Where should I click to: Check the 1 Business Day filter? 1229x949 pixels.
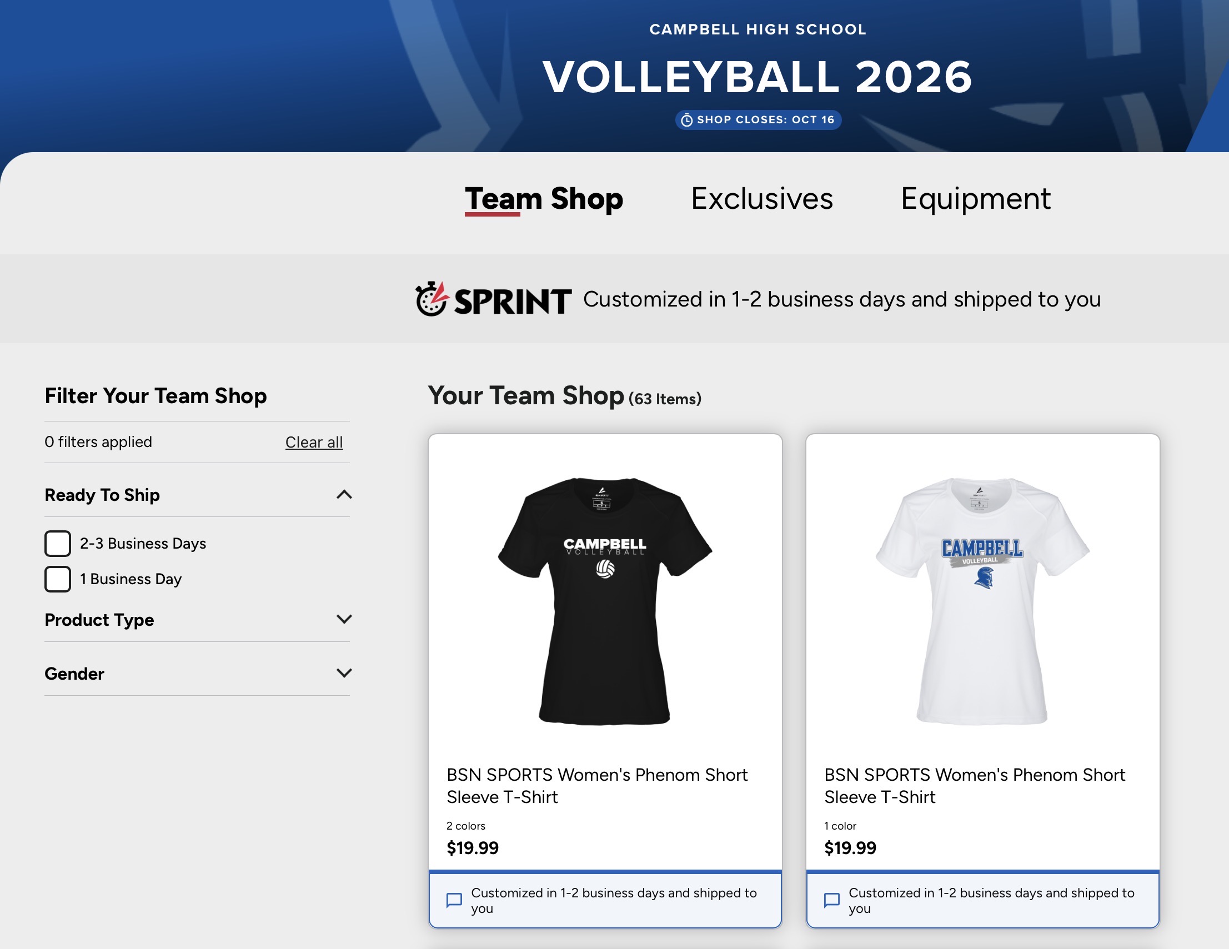coord(57,579)
